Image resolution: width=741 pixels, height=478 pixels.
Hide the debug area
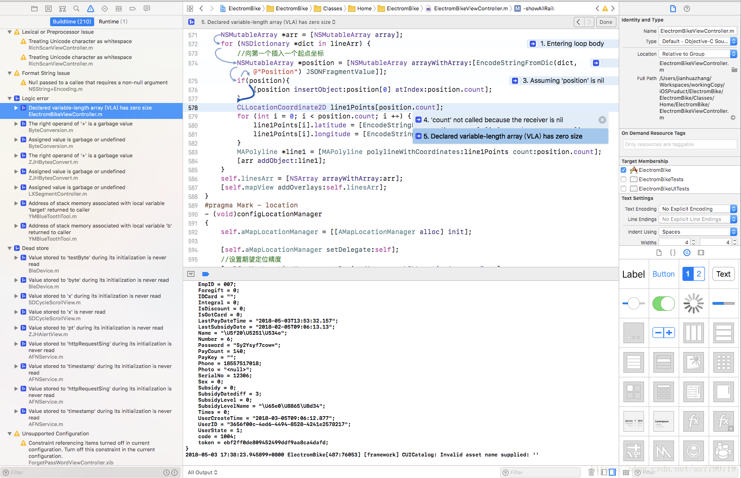tap(191, 274)
